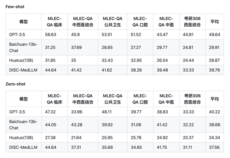The image size is (230, 158).
Task: Select the 58.63 cell value
Action: pyautogui.click(x=51, y=35)
